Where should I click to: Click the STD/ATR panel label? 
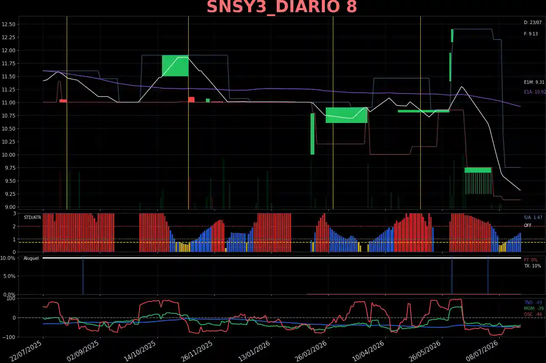tap(32, 217)
